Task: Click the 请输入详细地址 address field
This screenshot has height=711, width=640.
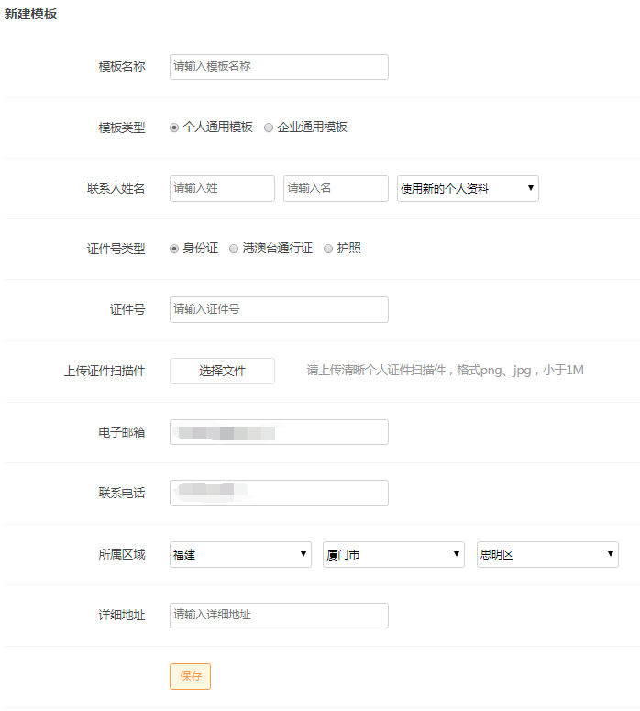Action: pos(279,616)
